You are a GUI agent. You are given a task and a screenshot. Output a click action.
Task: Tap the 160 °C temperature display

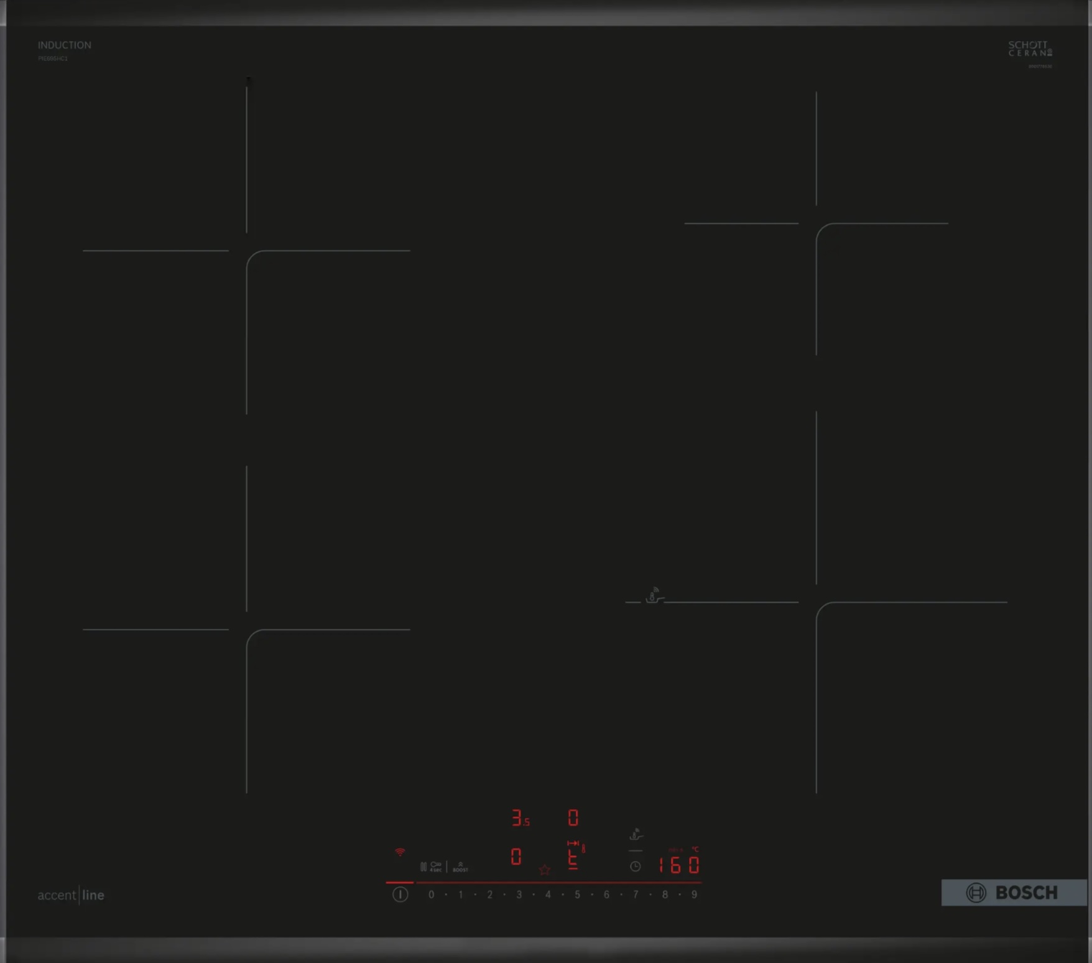(x=678, y=864)
